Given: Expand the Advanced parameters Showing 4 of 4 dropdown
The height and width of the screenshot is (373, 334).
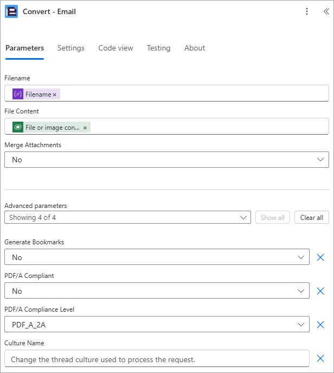Looking at the screenshot, I should click(x=127, y=217).
